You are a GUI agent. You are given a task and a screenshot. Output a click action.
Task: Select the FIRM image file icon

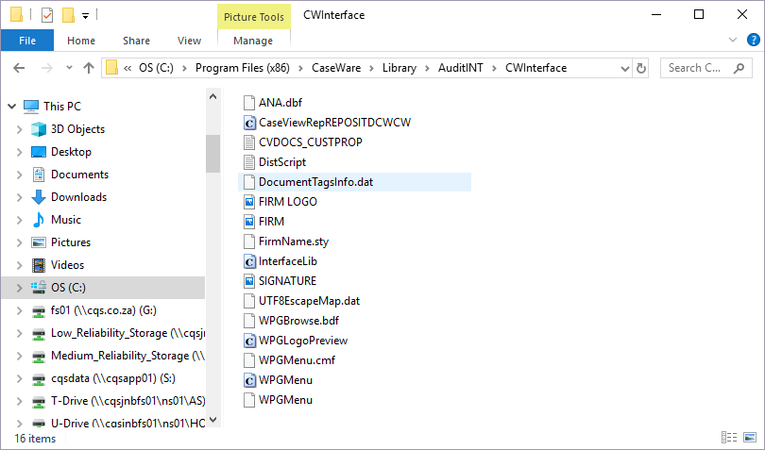pyautogui.click(x=249, y=222)
